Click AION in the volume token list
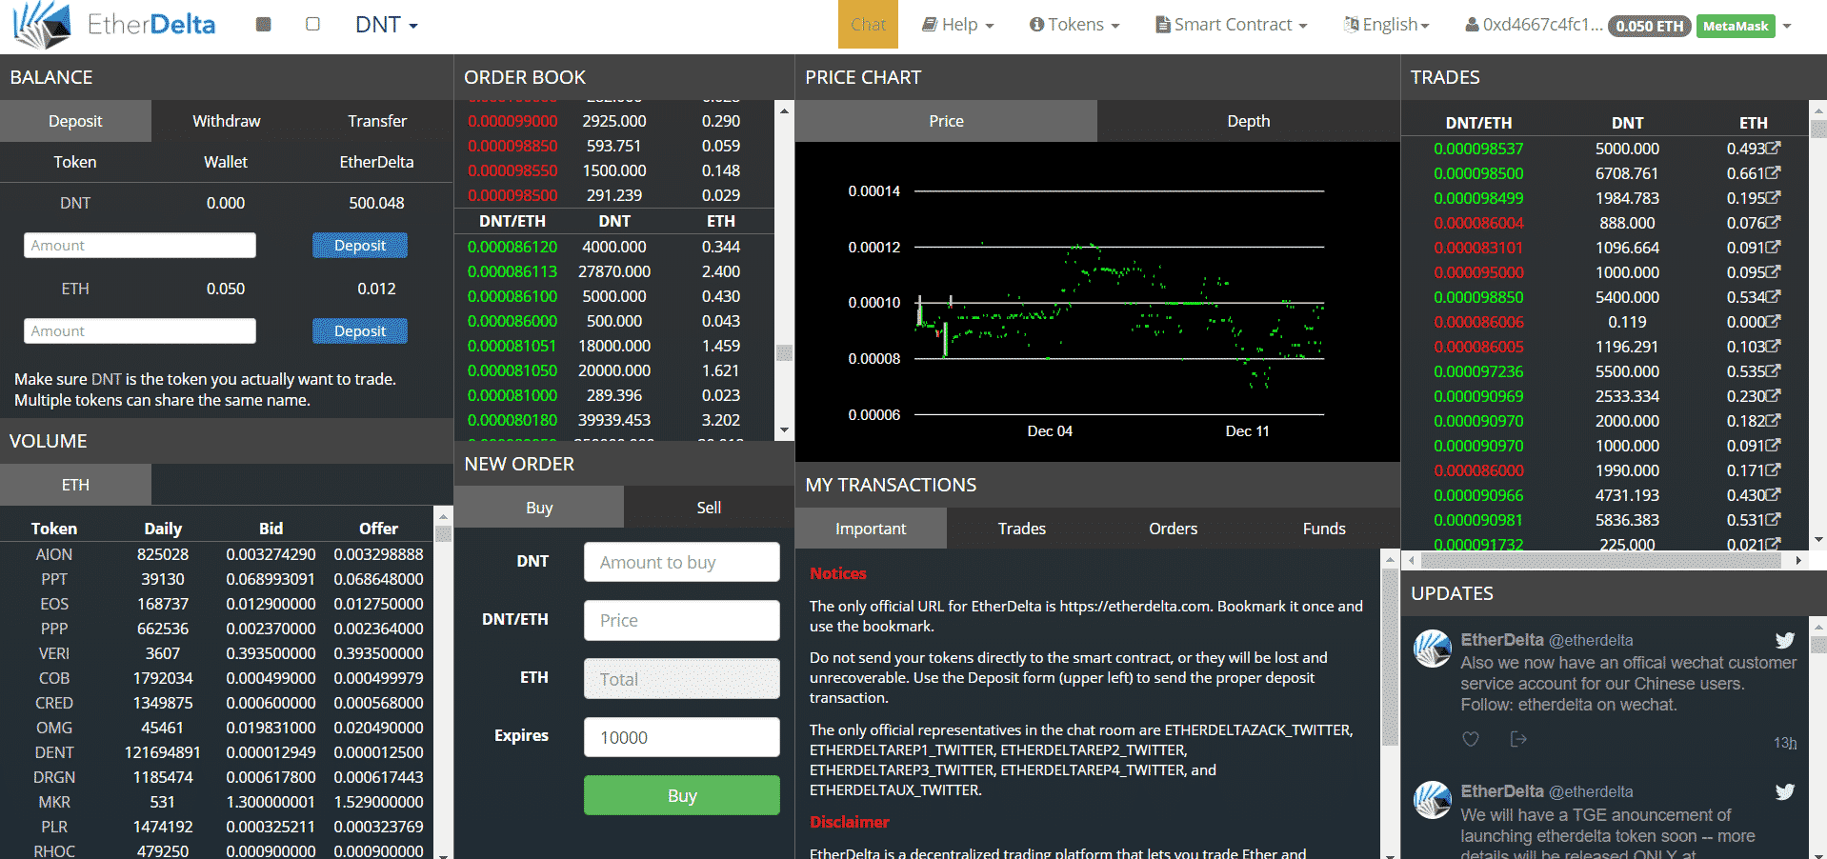The image size is (1827, 859). (54, 554)
